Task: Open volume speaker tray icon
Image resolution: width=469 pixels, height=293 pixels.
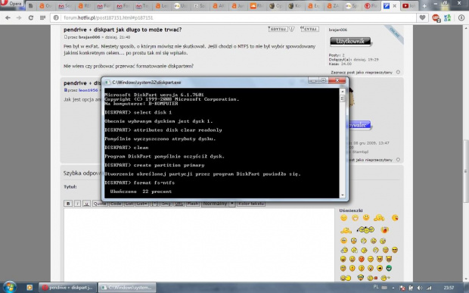Action: (421, 288)
